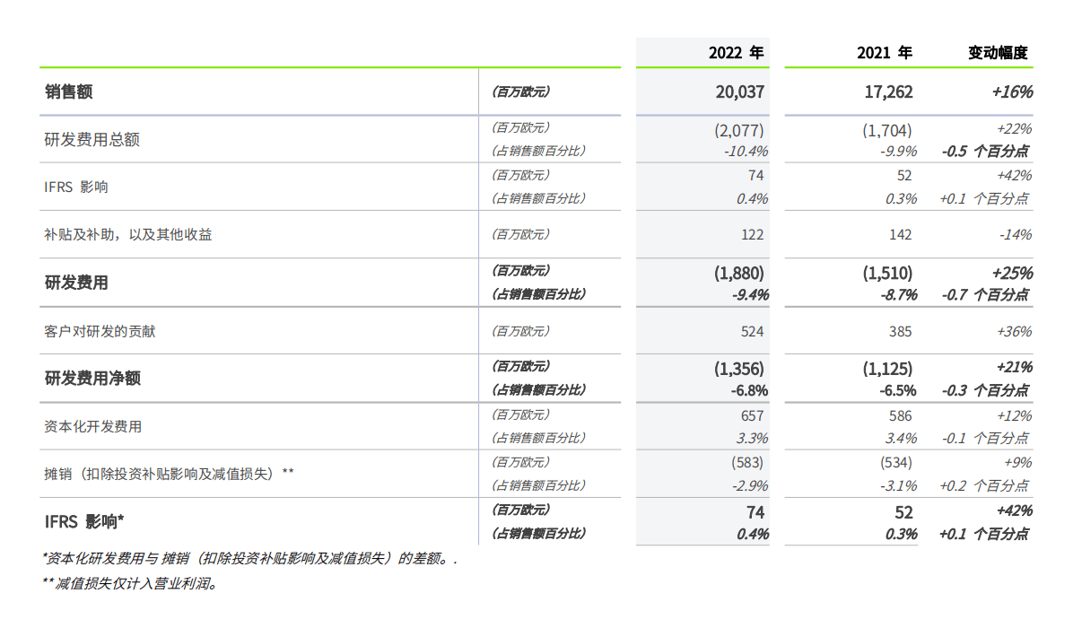Click the '-9.9%' percentage cell

pyautogui.click(x=898, y=152)
